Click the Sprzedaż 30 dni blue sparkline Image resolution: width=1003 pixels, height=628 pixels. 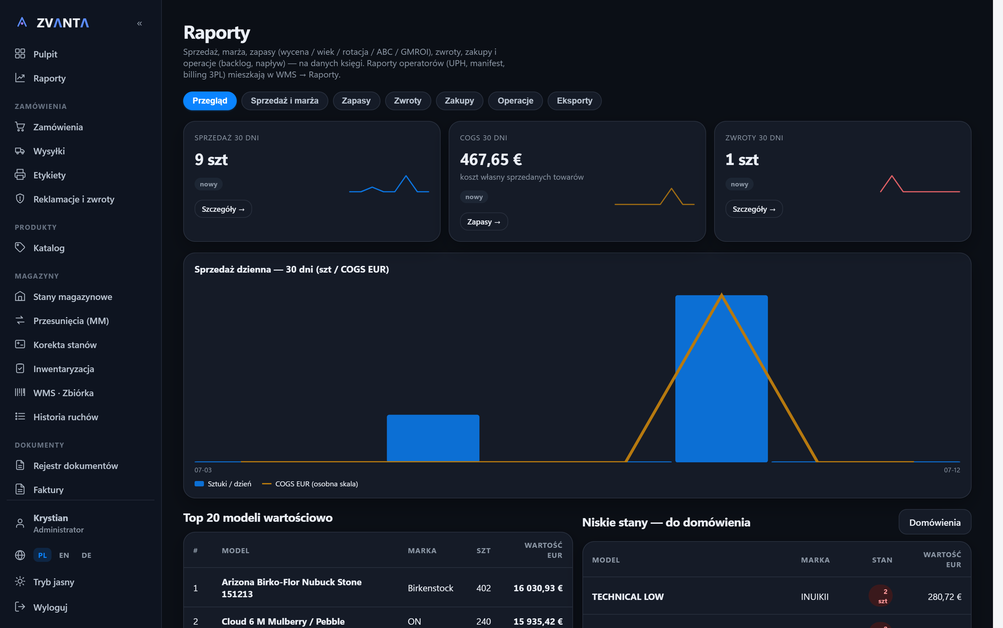[389, 184]
